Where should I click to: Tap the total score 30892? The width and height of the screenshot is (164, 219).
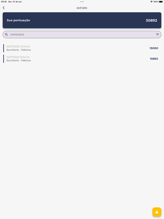point(151,21)
